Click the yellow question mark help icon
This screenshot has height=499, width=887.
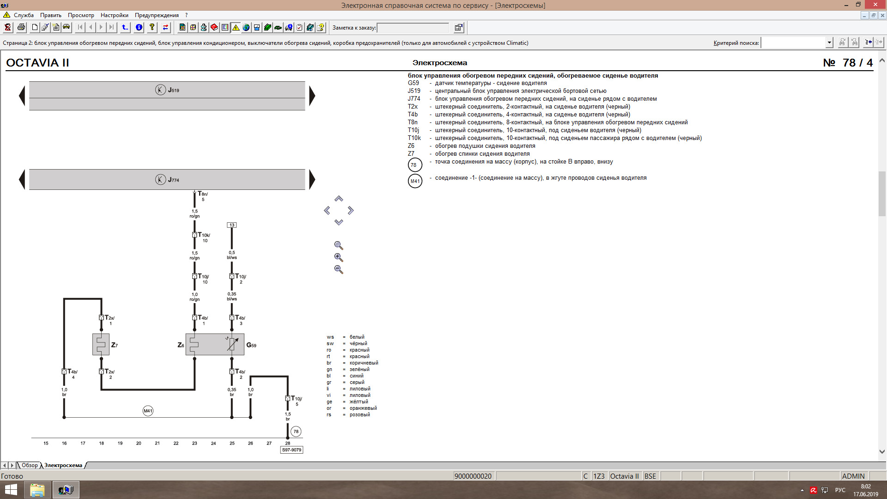(x=152, y=28)
